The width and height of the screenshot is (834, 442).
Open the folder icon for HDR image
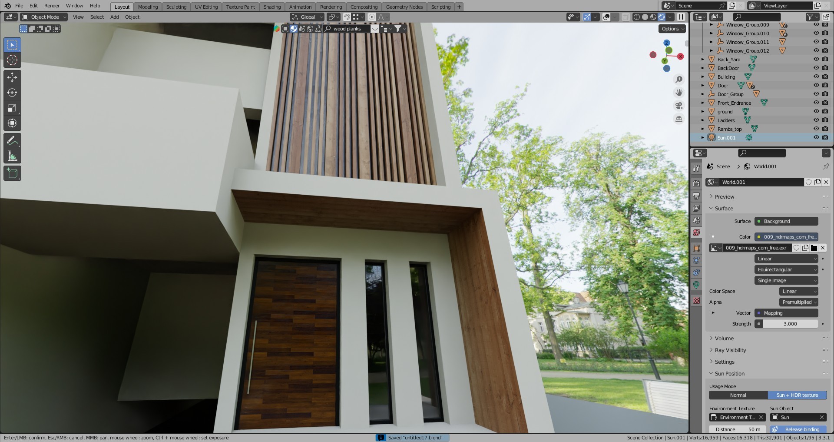814,248
